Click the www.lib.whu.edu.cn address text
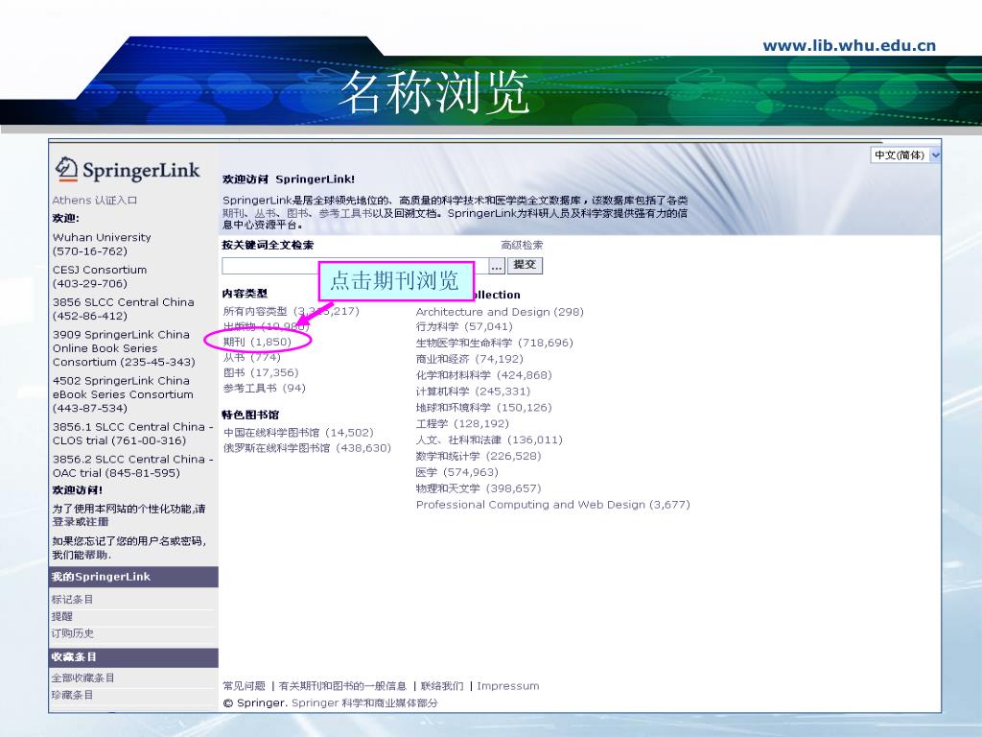Viewport: 982px width, 737px height. 850,45
